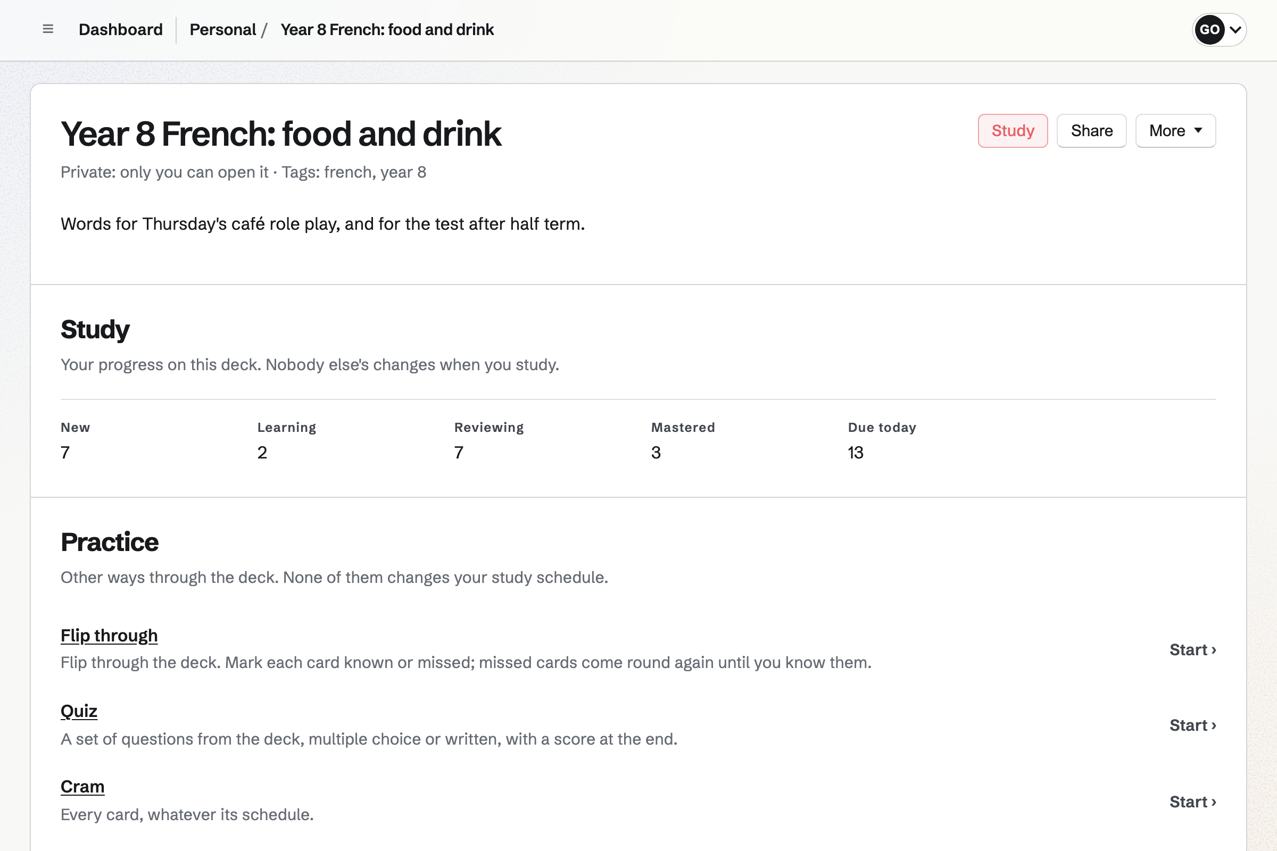This screenshot has height=851, width=1277.
Task: Open the Flip through practice link
Action: [109, 636]
